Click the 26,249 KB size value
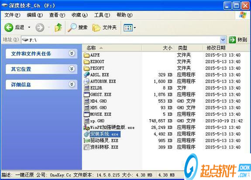Viewport: 251px width, 180px height. [162, 128]
